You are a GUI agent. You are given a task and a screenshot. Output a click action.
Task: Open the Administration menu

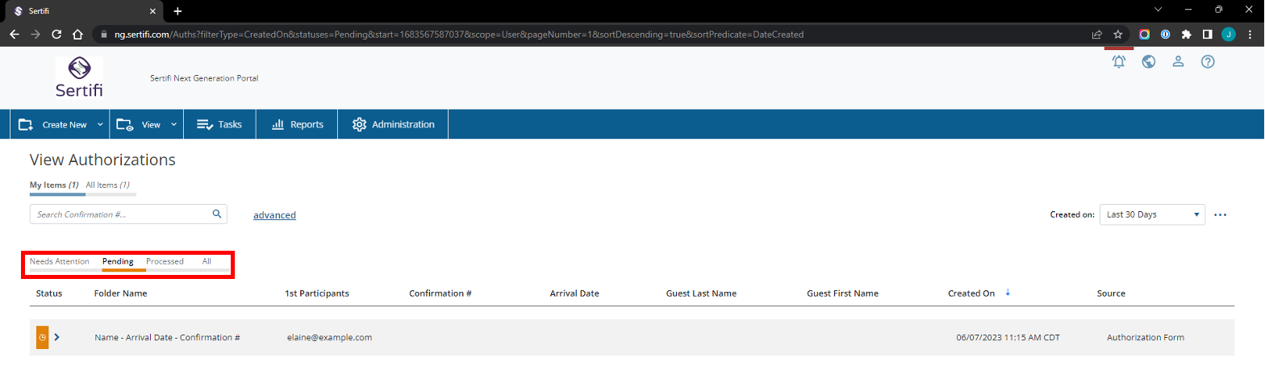click(393, 124)
